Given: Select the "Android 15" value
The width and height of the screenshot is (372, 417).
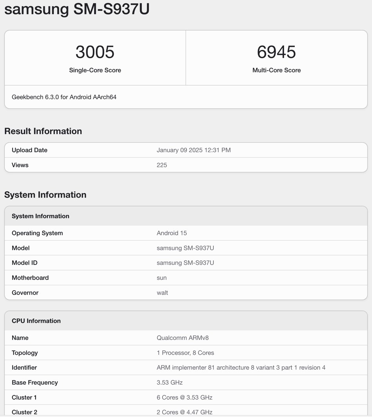Looking at the screenshot, I should point(172,233).
